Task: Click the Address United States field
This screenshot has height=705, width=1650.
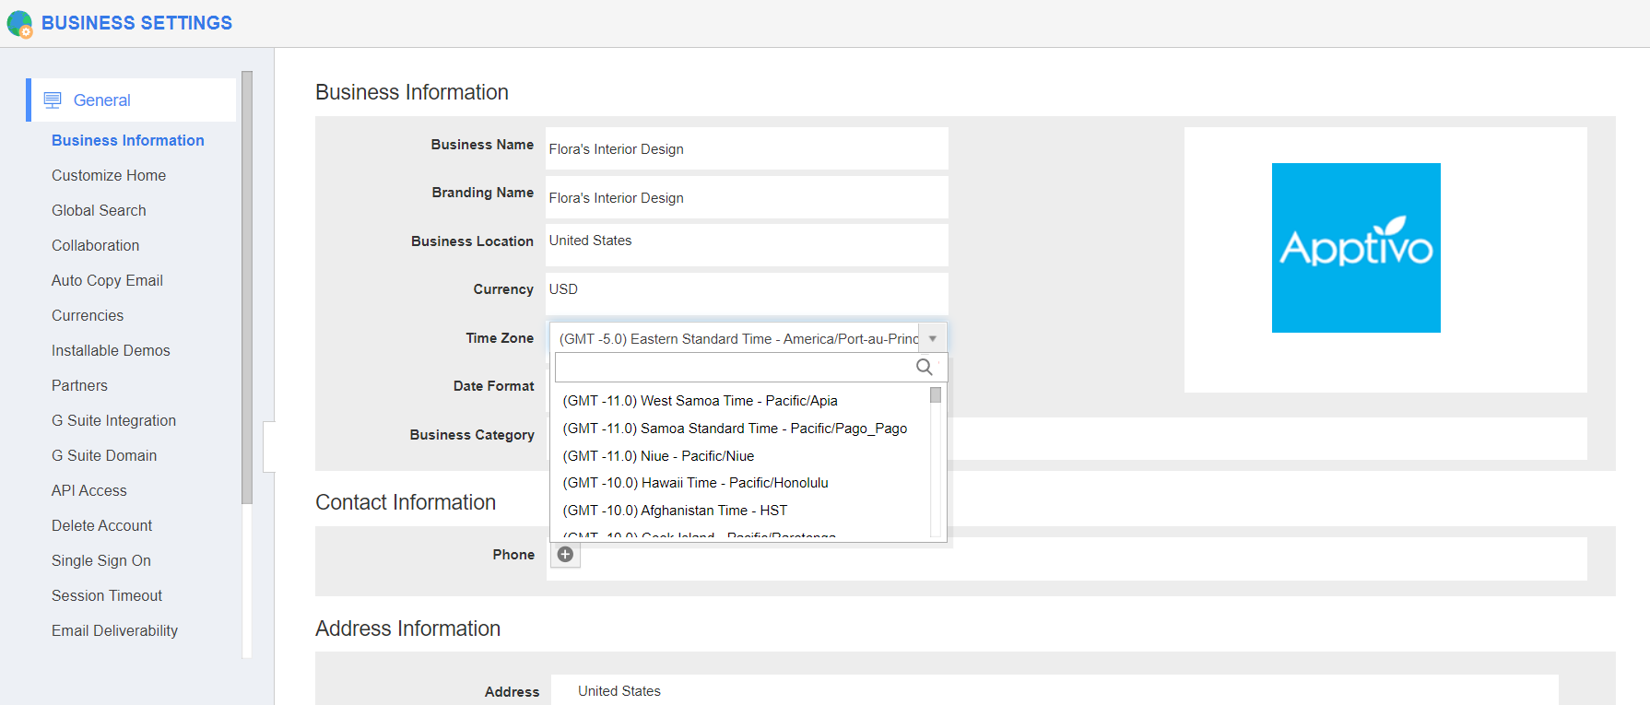Action: 1055,691
